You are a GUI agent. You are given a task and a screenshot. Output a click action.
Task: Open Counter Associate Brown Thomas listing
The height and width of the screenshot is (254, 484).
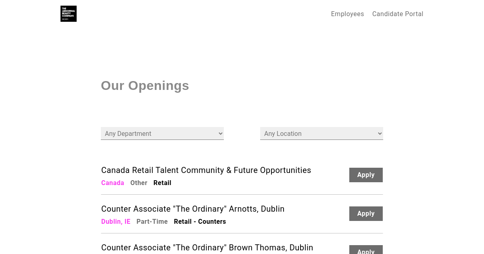click(207, 248)
